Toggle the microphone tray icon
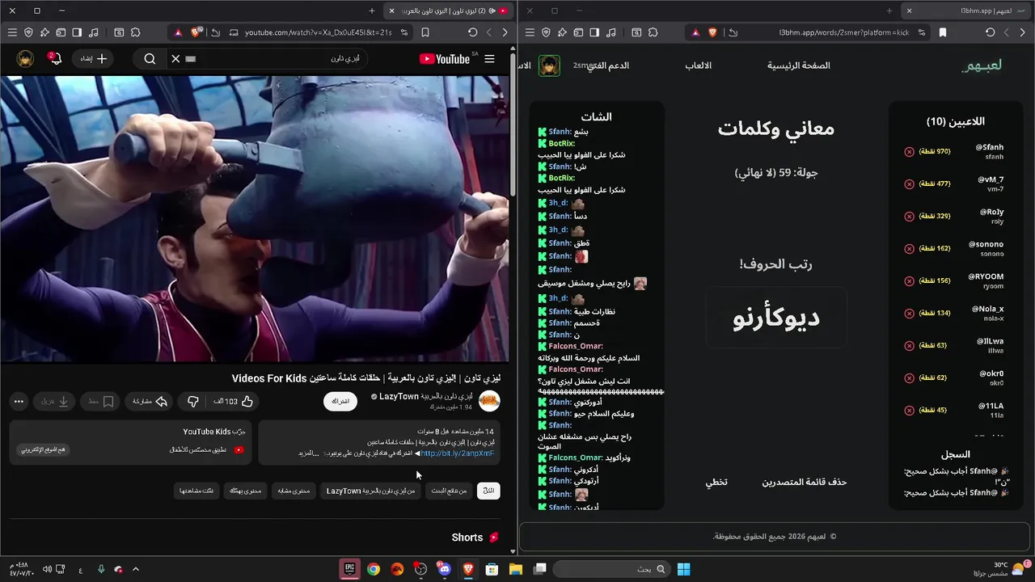 (x=101, y=569)
